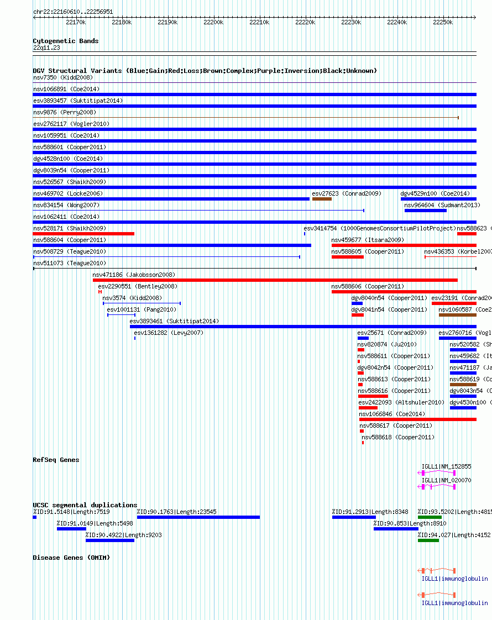Click nsv834154 (Wong2007) label
Screen dimensions: 492x620
(x=66, y=205)
